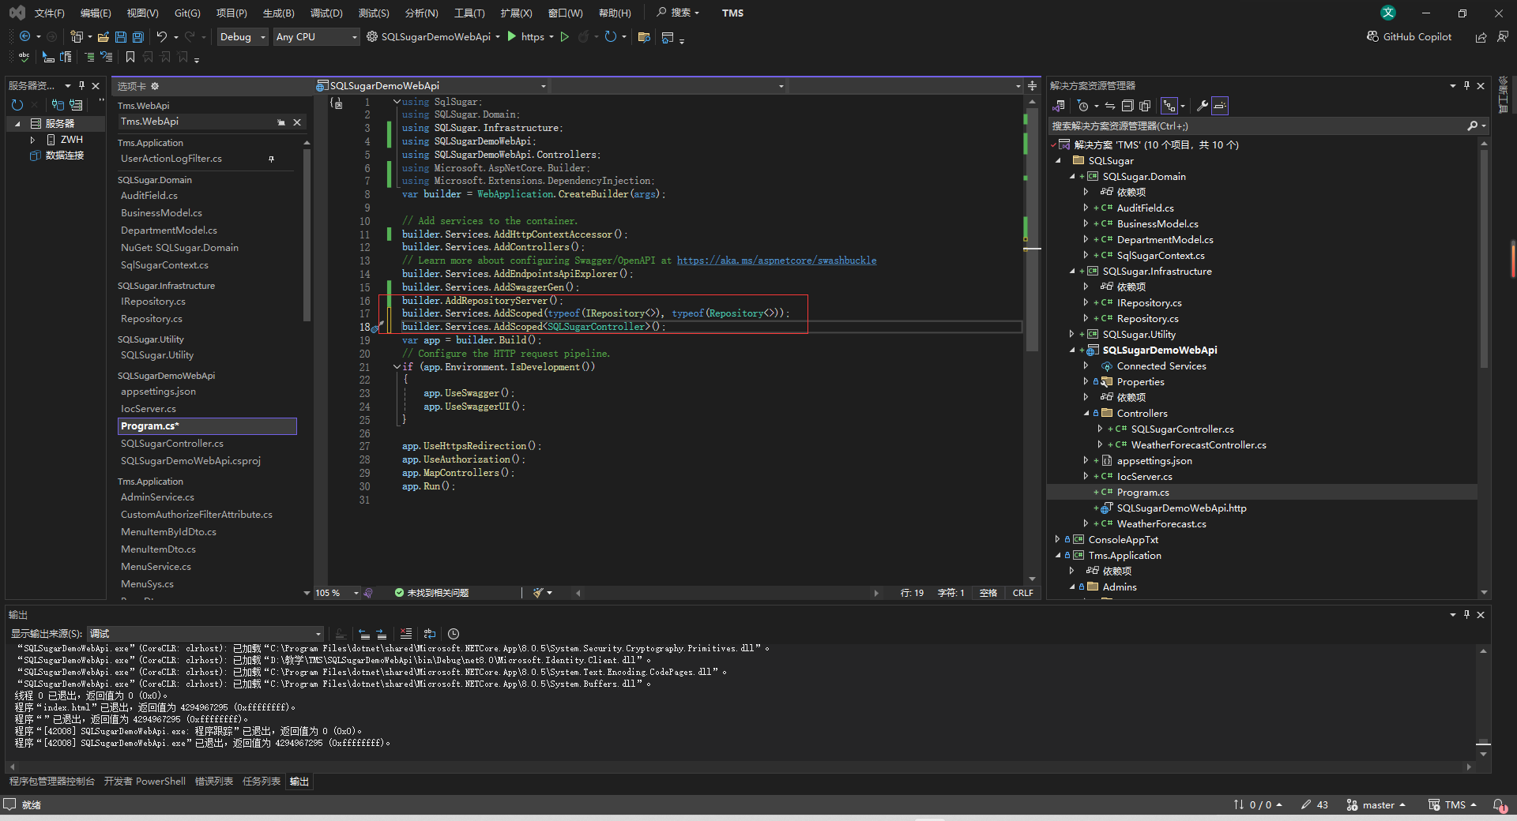The width and height of the screenshot is (1517, 821).
Task: Open SQLSugarController.cs in Solution Explorer
Action: pos(1182,429)
